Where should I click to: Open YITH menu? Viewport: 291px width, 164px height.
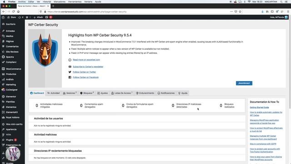[x=8, y=134]
